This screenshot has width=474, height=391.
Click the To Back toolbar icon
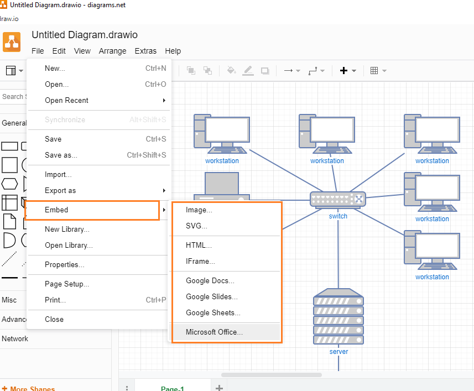tap(207, 71)
